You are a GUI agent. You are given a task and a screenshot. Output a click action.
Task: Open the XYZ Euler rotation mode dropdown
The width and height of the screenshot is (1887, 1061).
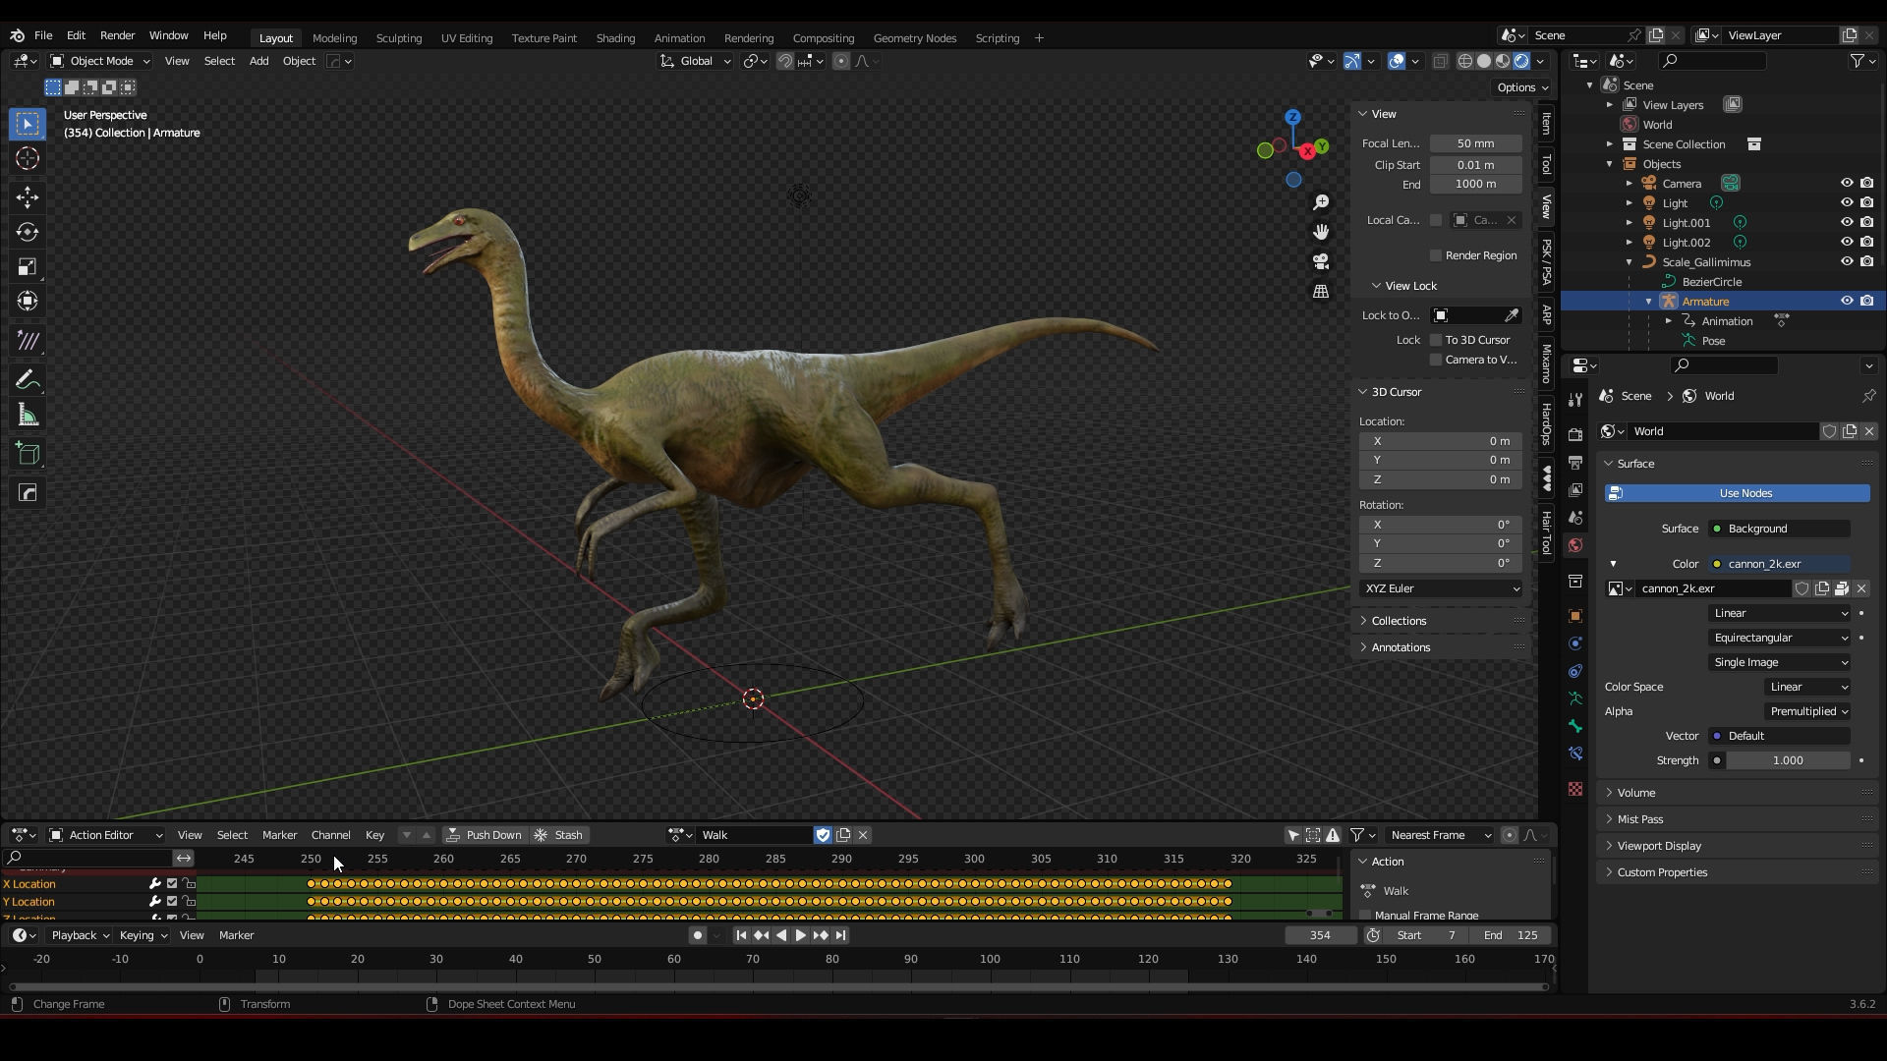click(x=1441, y=588)
